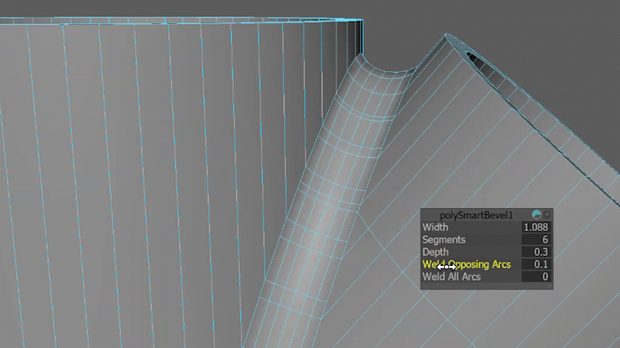This screenshot has width=620, height=348.
Task: Click the polySmartBevel1 panel title
Action: (476, 215)
